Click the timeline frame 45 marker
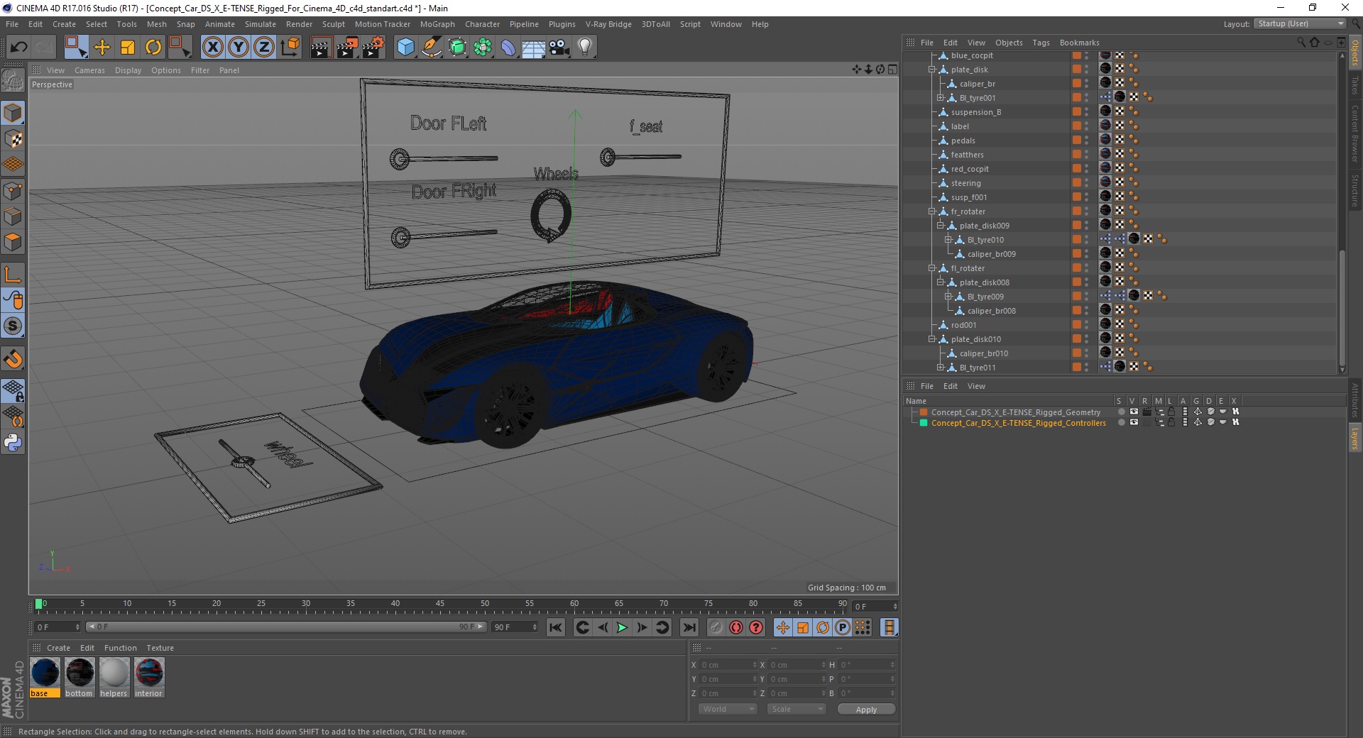 click(x=440, y=604)
